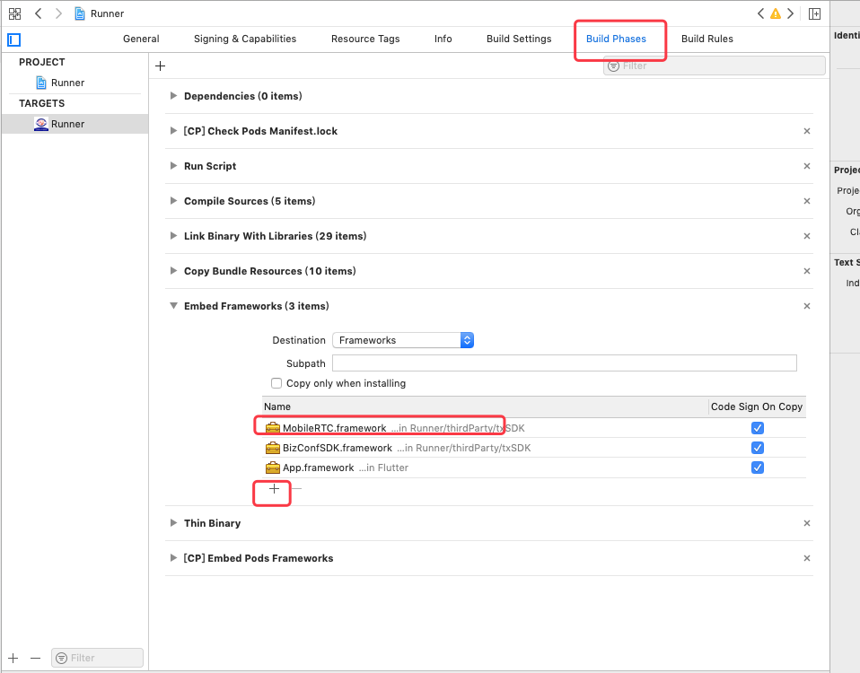860x673 pixels.
Task: Toggle Code Sign On Copy for BizConfSDK.framework
Action: coord(758,448)
